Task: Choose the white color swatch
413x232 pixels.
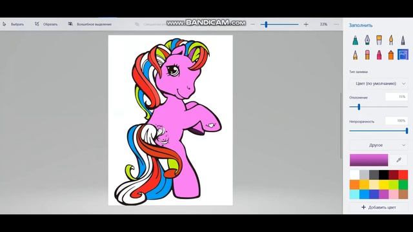Action: coord(354,175)
